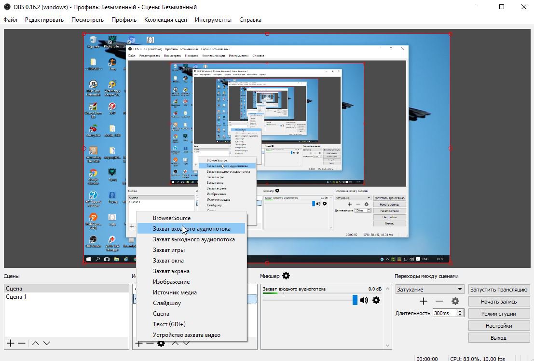Select Сцена 1 in the scenes list
534x361 pixels.
pyautogui.click(x=67, y=297)
